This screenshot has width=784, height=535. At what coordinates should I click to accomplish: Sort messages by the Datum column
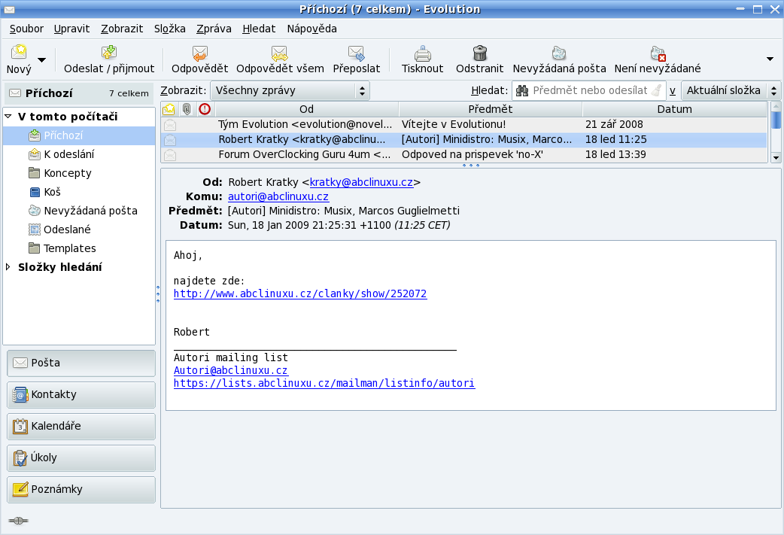tap(674, 109)
